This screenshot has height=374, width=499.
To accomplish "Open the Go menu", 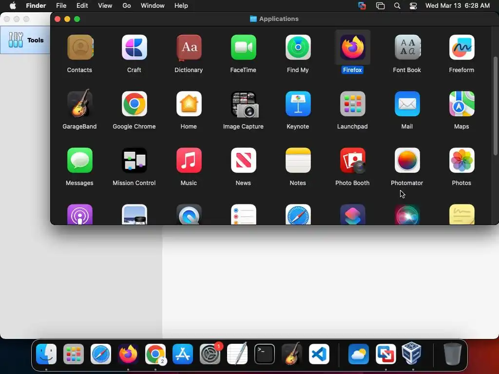I will click(127, 6).
